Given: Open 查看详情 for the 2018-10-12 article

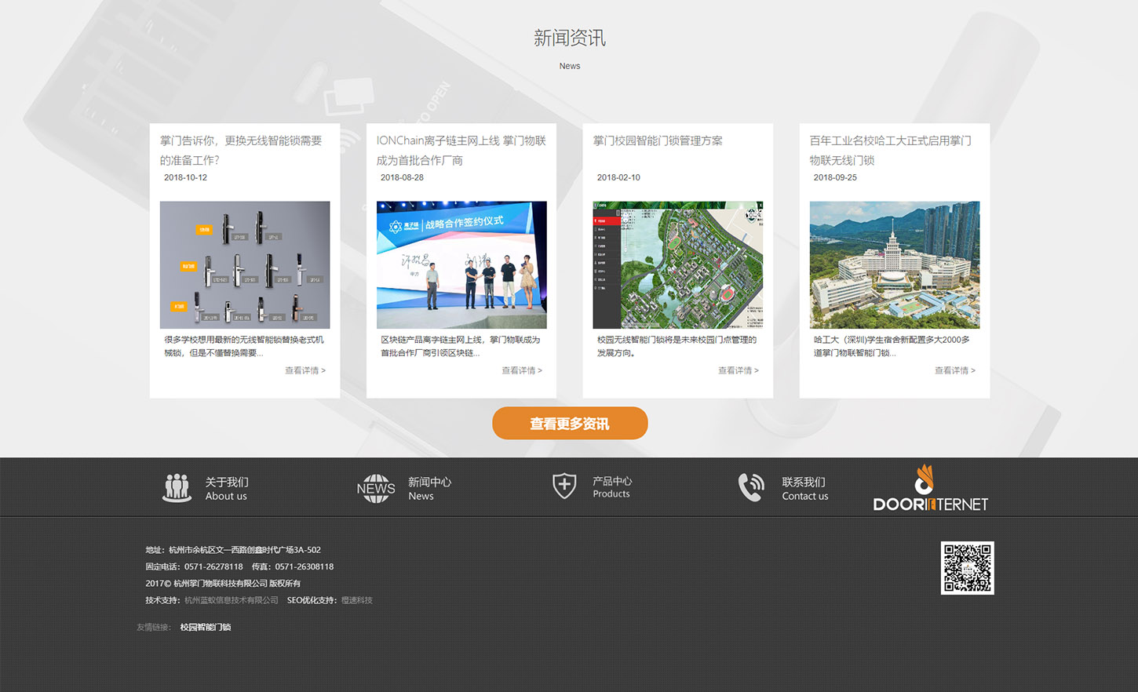Looking at the screenshot, I should (x=305, y=370).
